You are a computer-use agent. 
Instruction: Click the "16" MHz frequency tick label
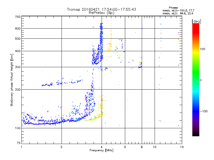[x=182, y=147]
